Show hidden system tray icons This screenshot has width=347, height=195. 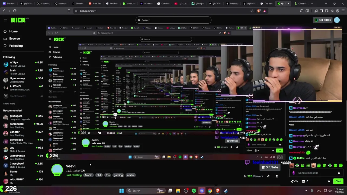tap(306, 191)
